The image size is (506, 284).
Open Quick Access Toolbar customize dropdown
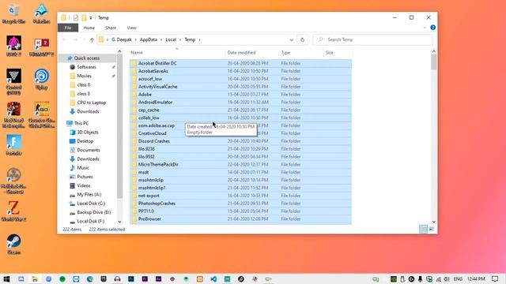tap(91, 17)
